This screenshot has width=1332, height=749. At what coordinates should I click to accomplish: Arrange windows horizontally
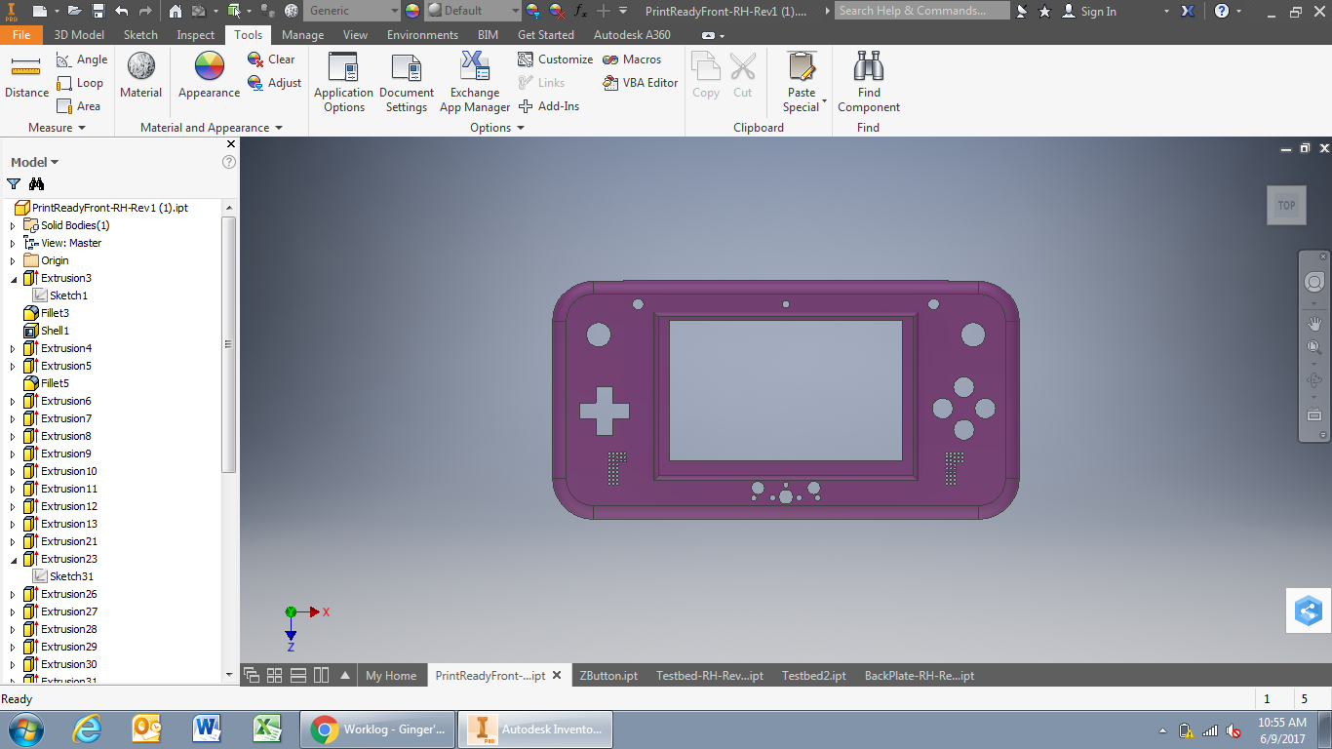(x=298, y=675)
